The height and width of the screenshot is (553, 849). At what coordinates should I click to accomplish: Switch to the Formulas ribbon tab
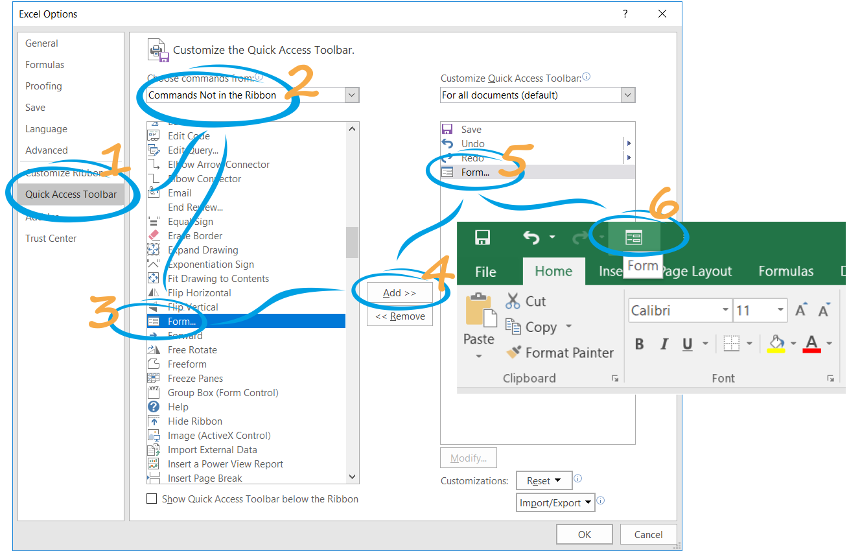(785, 271)
